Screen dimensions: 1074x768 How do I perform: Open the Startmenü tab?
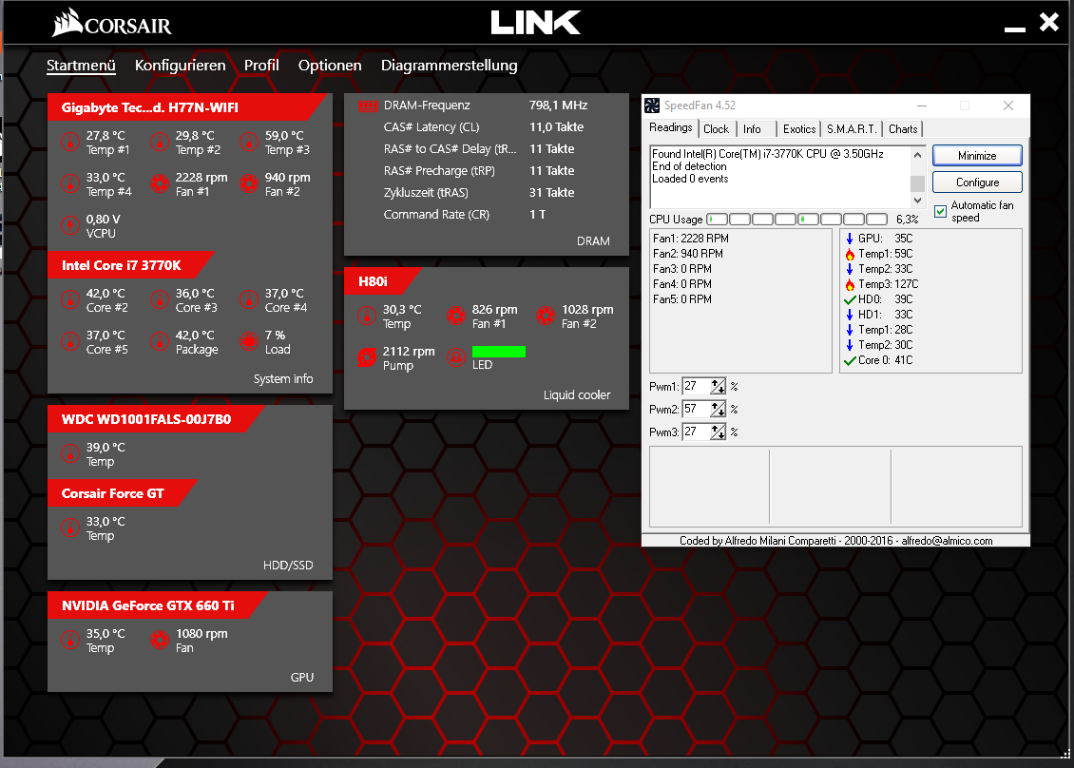point(81,66)
